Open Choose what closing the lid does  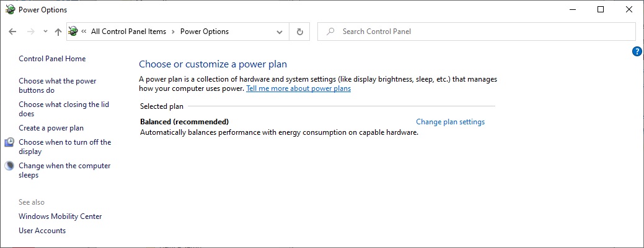64,109
